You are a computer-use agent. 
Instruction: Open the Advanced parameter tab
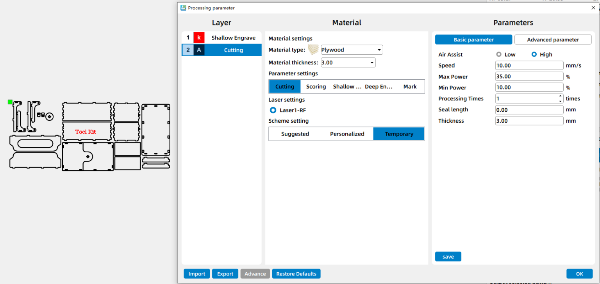click(x=553, y=39)
